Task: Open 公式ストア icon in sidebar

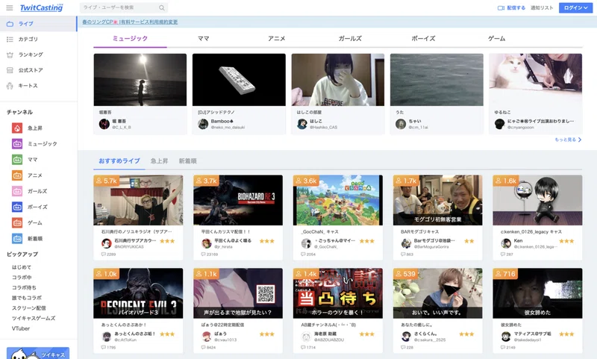Action: click(x=10, y=70)
